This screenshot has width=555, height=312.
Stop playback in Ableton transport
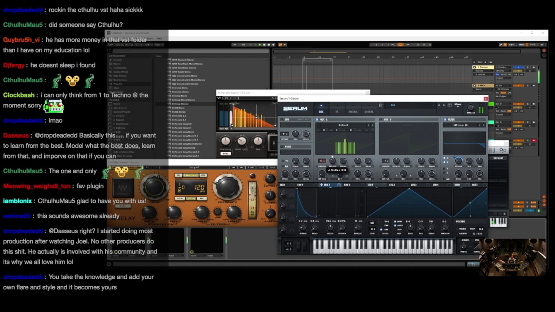pyautogui.click(x=264, y=45)
